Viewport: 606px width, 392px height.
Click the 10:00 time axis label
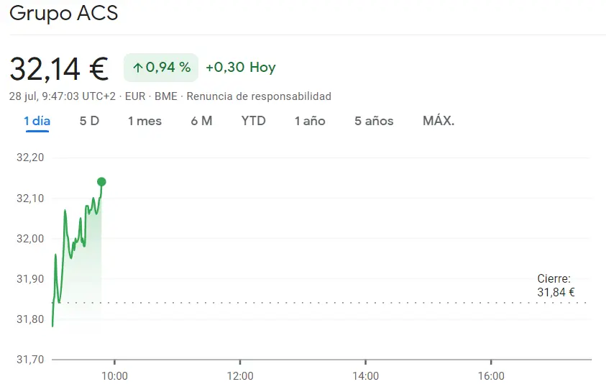(x=114, y=375)
